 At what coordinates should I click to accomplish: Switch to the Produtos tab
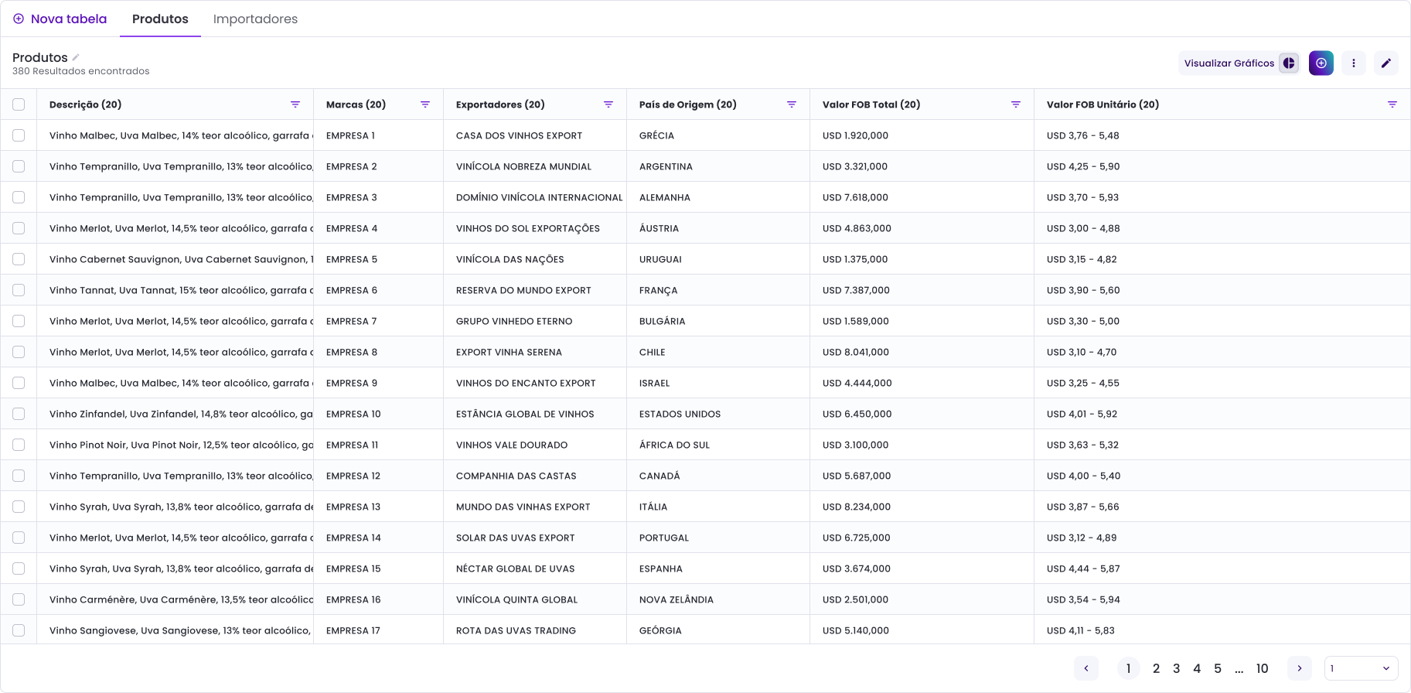[x=160, y=19]
